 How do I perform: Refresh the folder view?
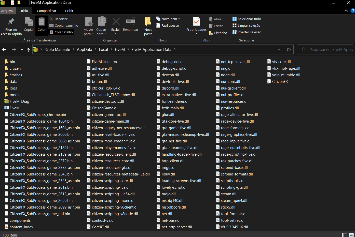[289, 50]
